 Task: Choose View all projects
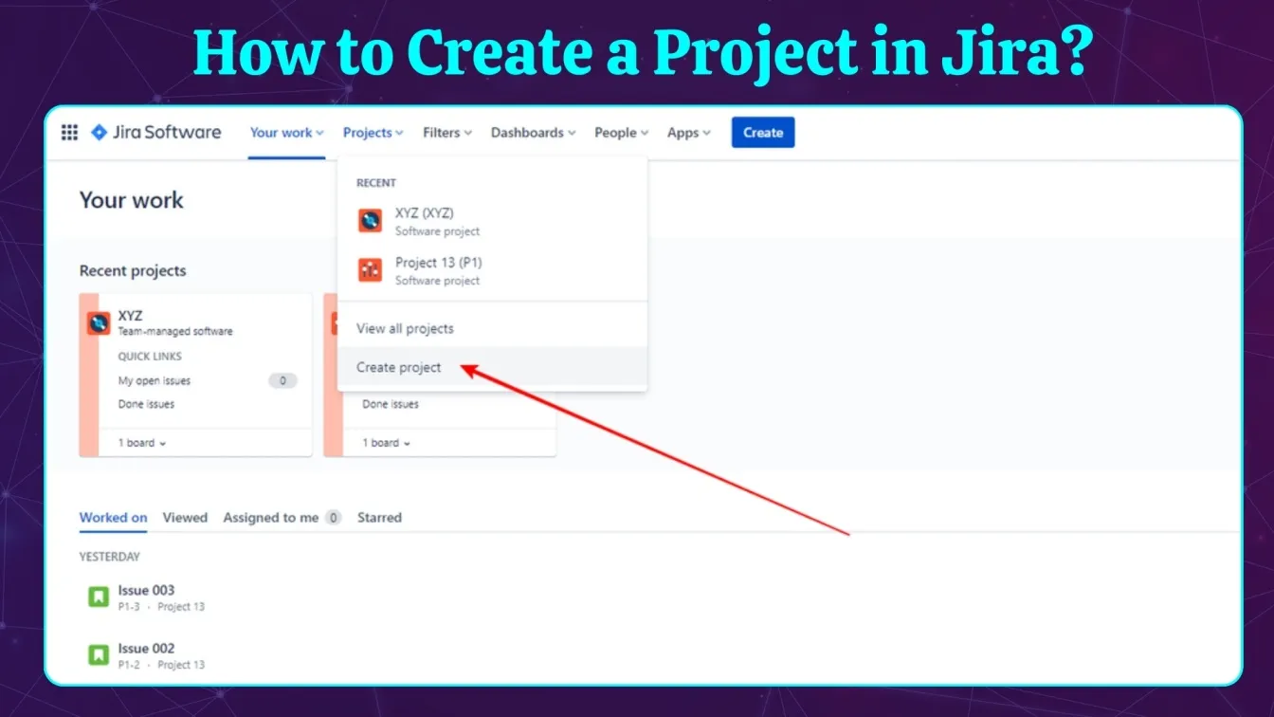[492, 328]
